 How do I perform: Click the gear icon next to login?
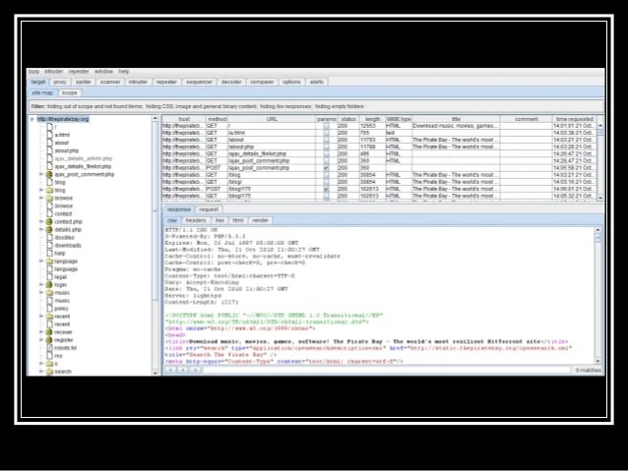coord(49,285)
